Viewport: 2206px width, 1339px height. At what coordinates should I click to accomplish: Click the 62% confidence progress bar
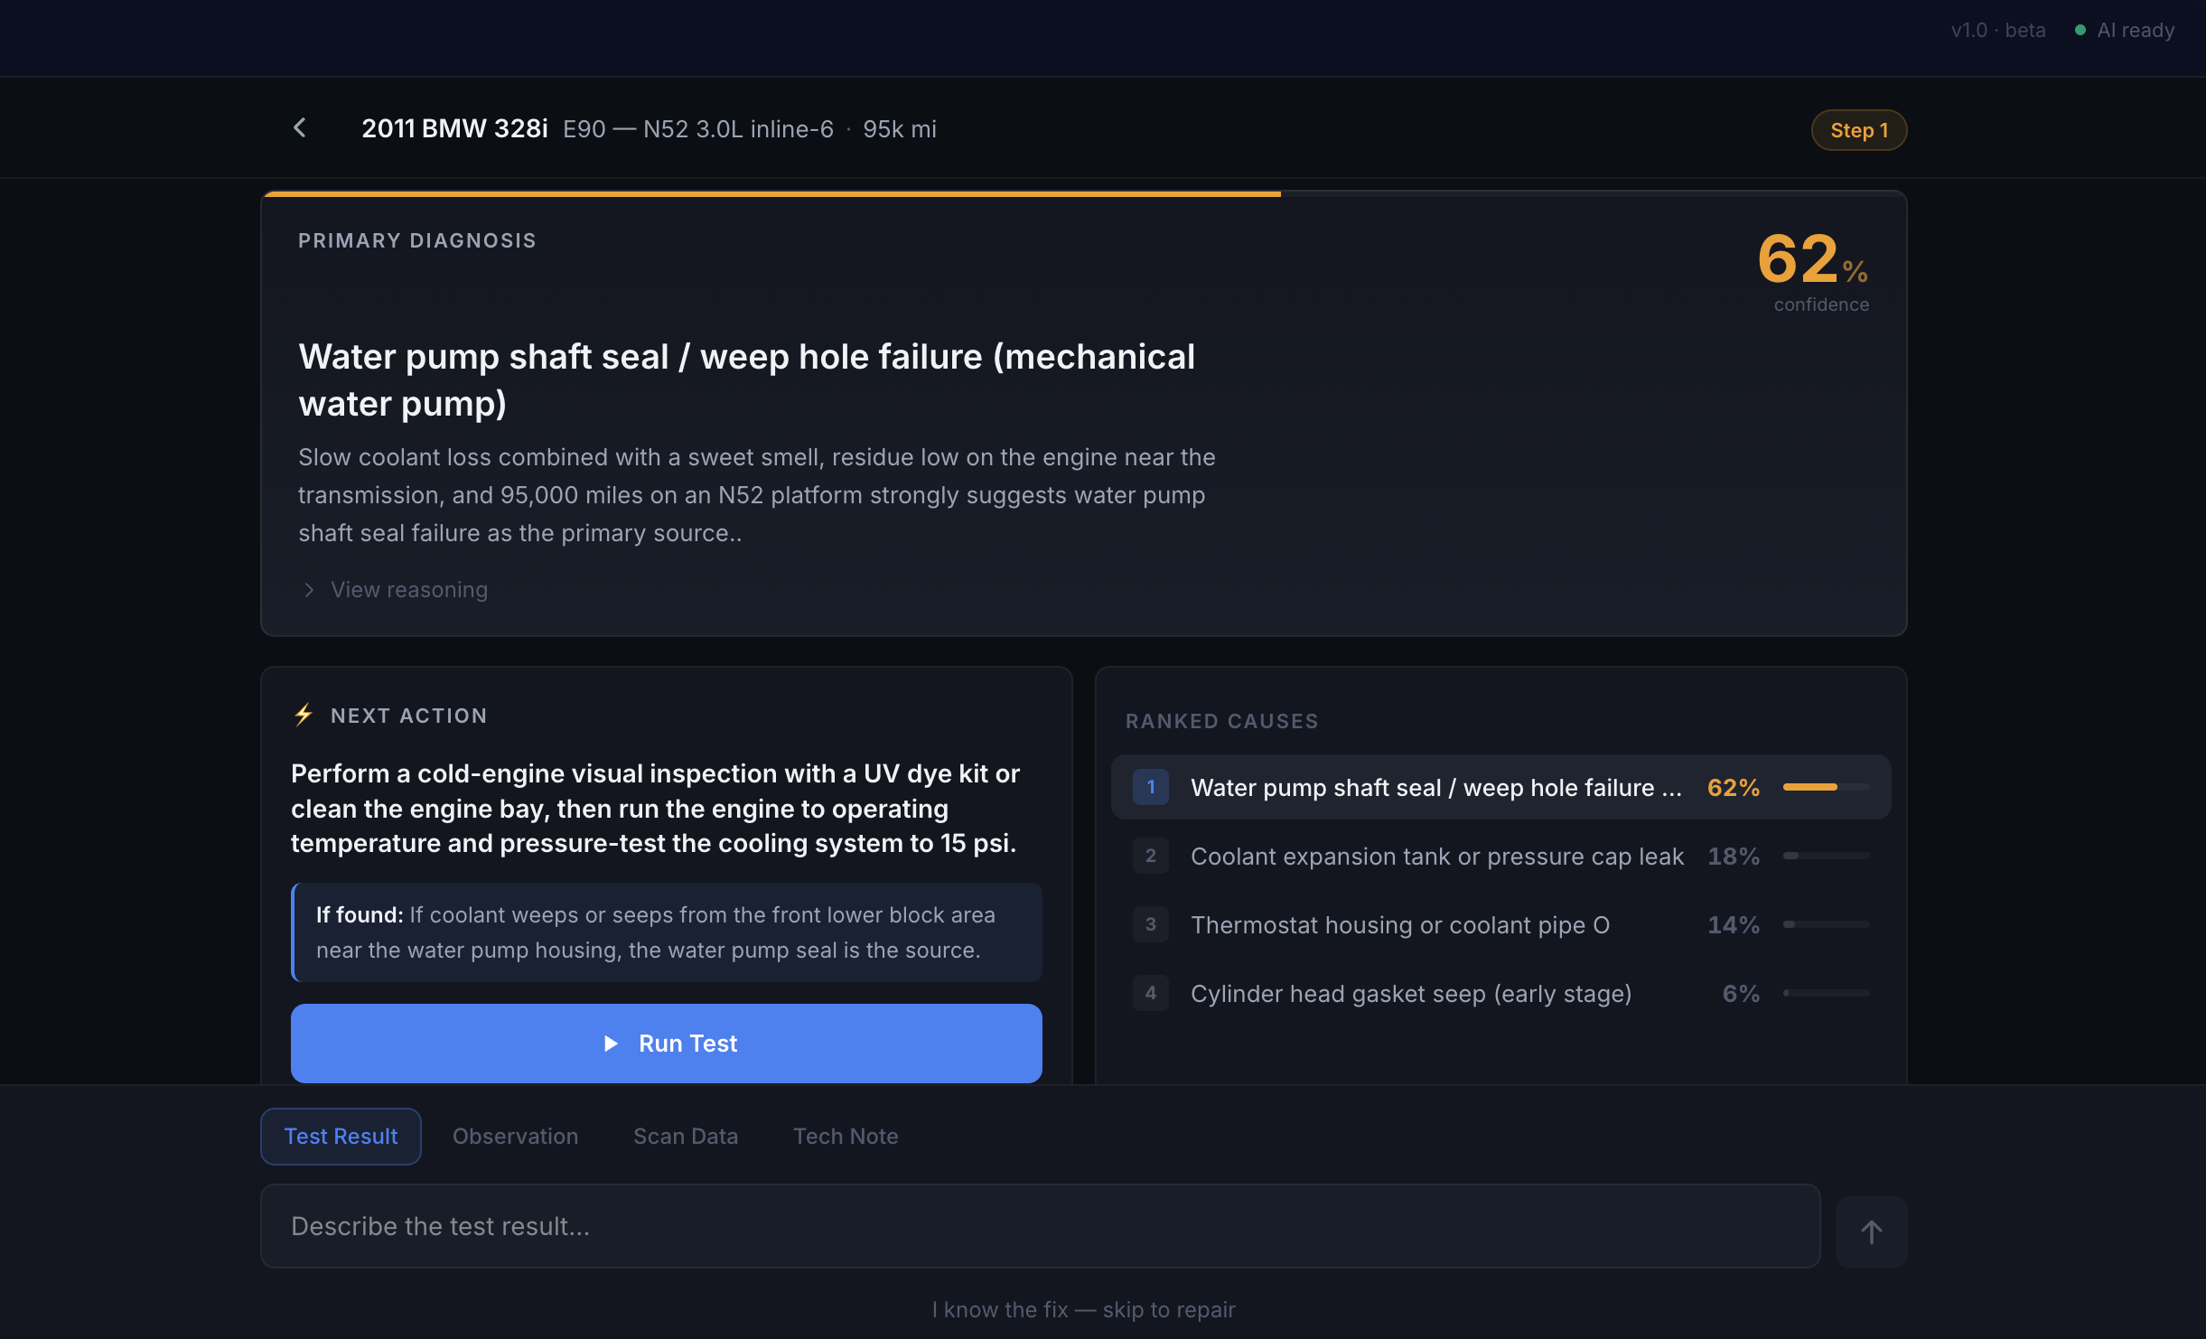pyautogui.click(x=1825, y=787)
